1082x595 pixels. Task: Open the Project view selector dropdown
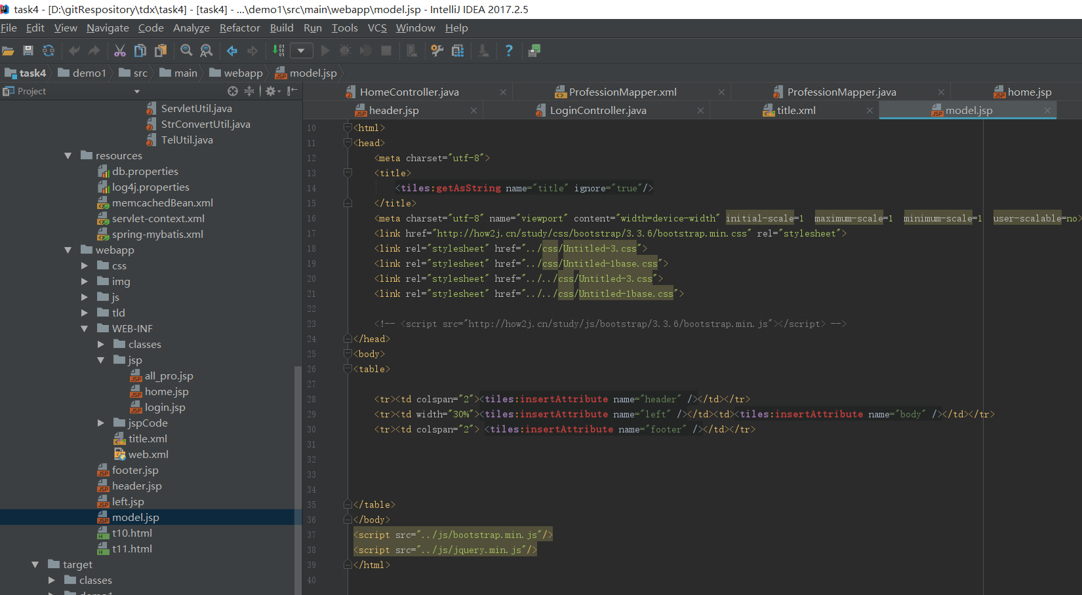coord(136,92)
